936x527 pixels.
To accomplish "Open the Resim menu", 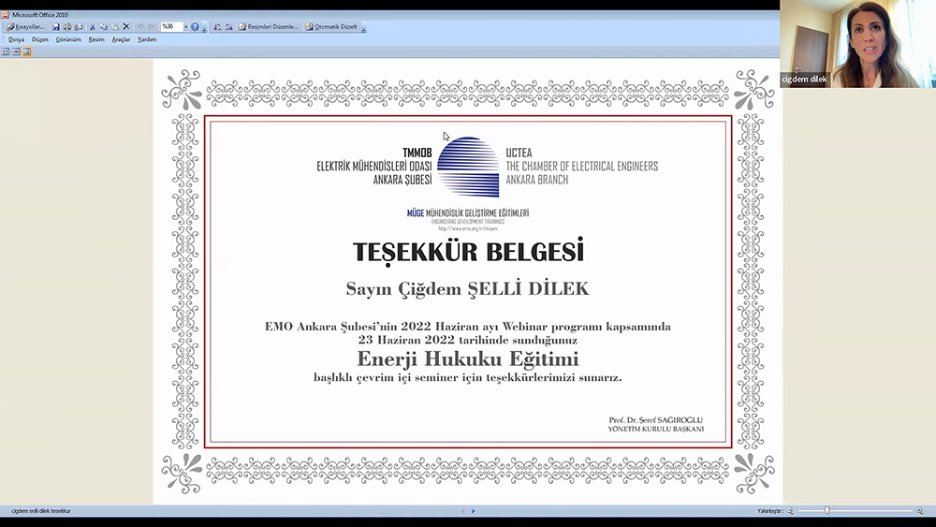I will click(96, 39).
